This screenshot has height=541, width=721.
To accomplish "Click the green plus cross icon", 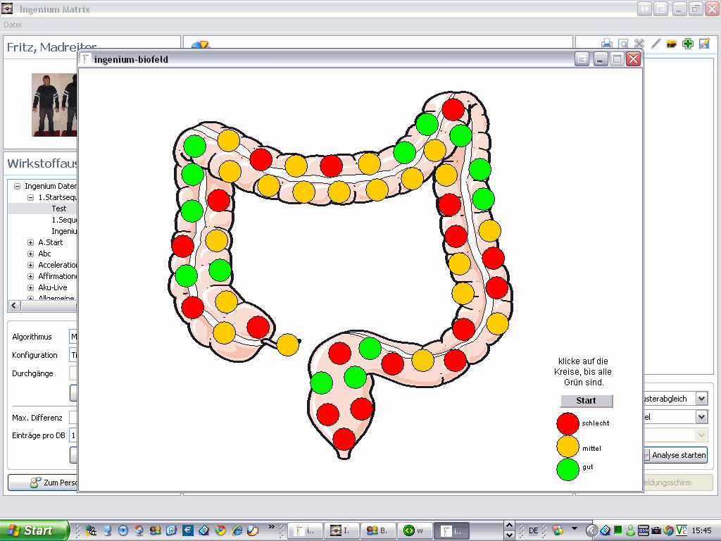I will [x=688, y=44].
